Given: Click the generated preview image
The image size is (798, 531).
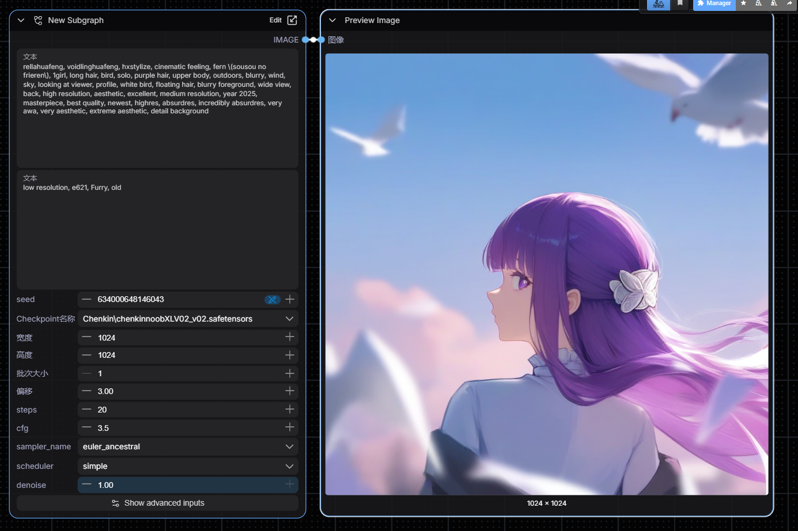Looking at the screenshot, I should click(547, 274).
